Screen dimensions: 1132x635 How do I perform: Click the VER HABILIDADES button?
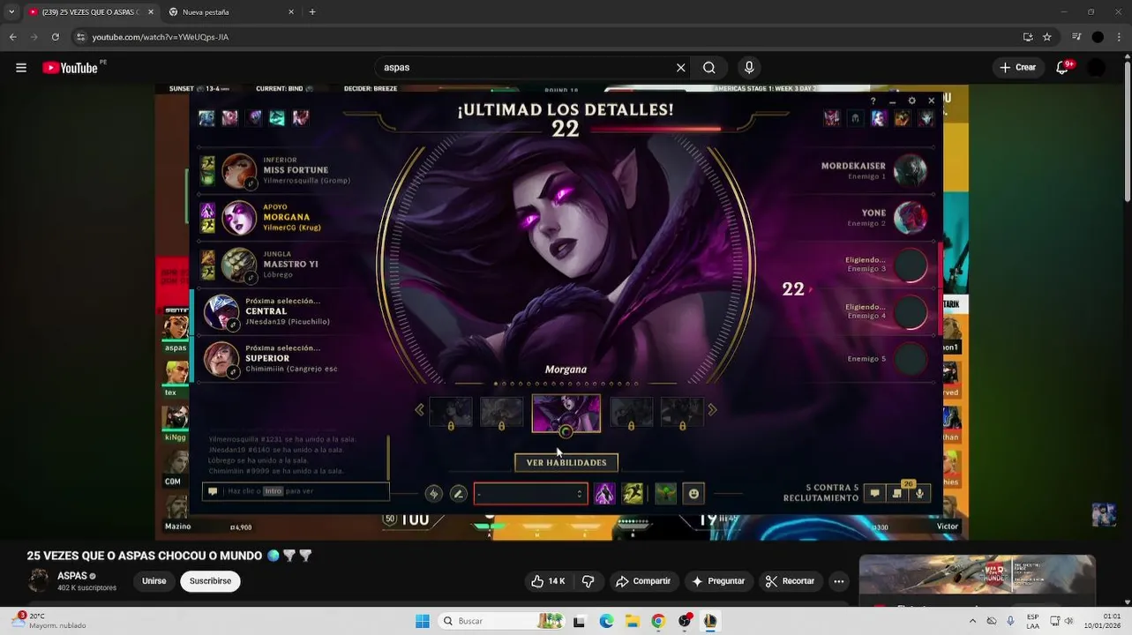click(566, 462)
